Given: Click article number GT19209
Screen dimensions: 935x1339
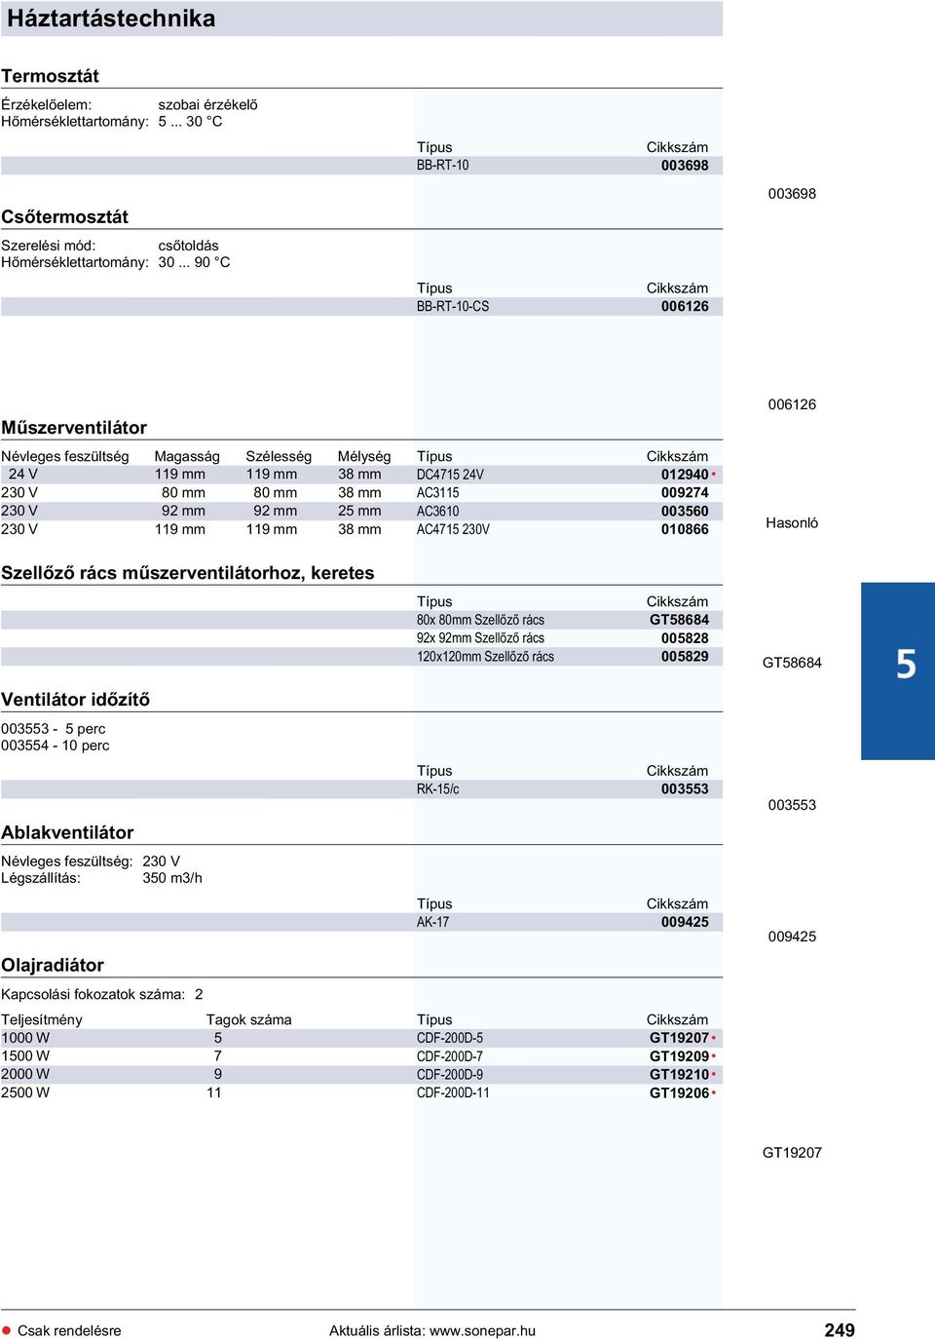Looking at the screenshot, I should click(679, 1056).
